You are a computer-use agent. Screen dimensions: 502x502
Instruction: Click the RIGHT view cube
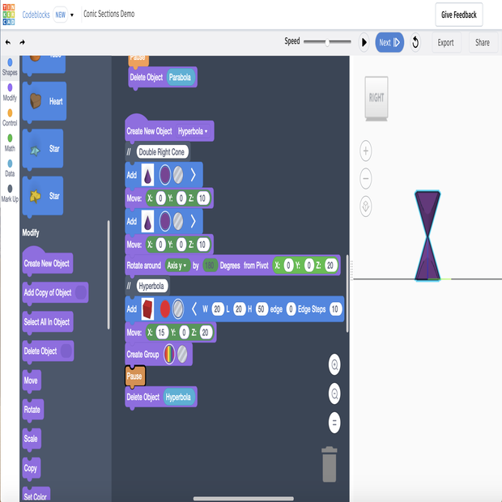coord(376,97)
